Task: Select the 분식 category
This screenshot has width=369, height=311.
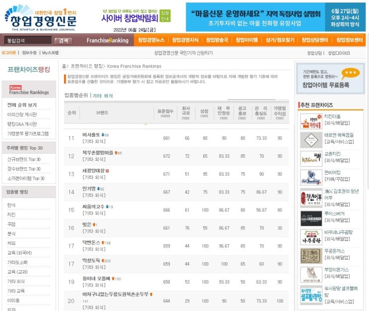Action: pos(11,234)
